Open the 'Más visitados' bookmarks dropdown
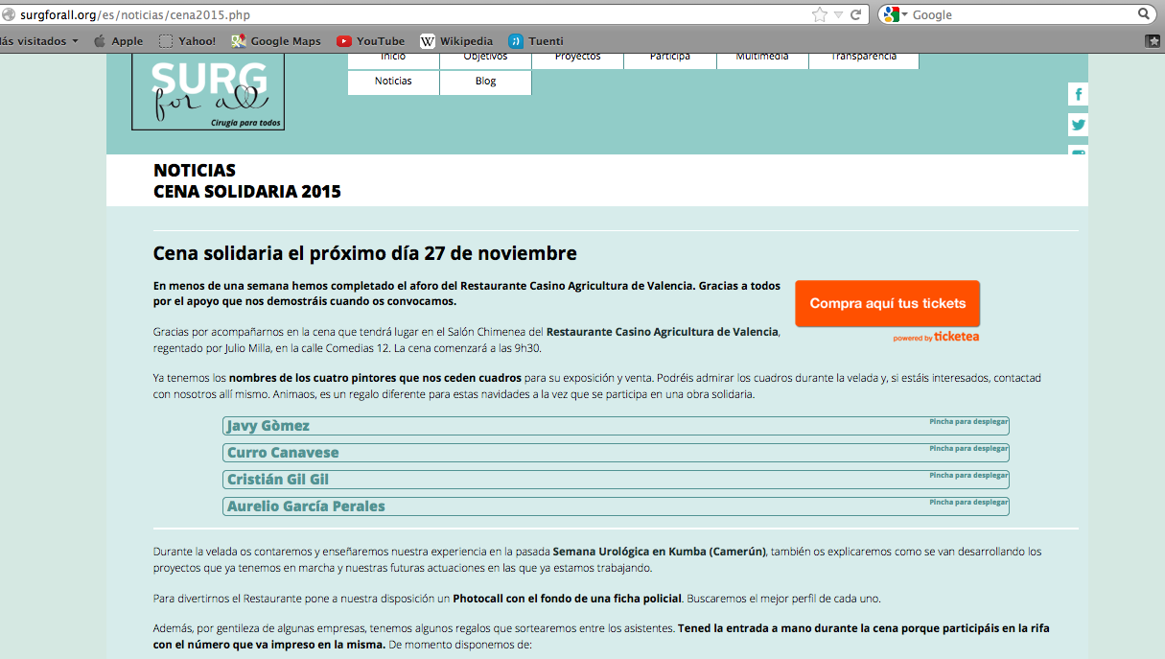Screen dimensions: 1165x659 (39, 41)
